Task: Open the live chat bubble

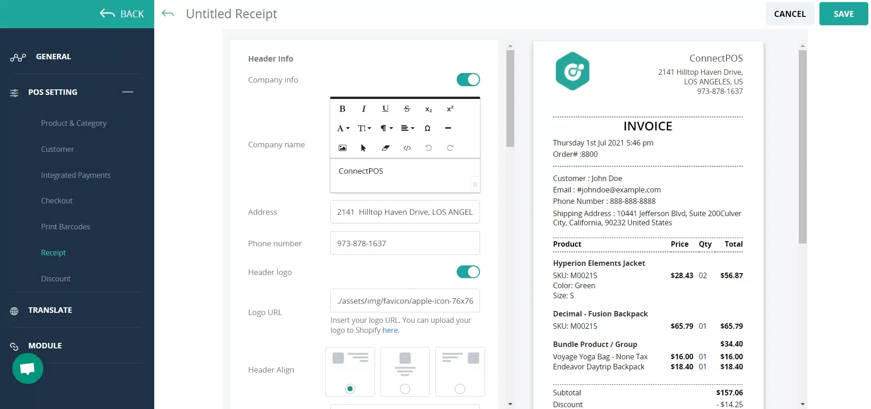Action: (x=28, y=368)
